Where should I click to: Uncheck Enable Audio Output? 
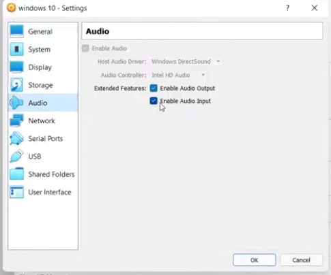(x=154, y=88)
